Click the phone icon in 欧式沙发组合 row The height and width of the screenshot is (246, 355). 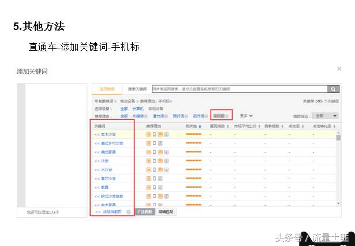pos(154,196)
